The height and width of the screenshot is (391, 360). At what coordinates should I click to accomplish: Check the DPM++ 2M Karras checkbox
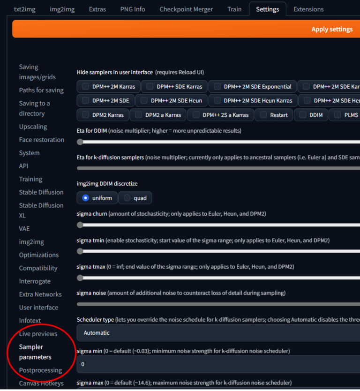point(85,87)
